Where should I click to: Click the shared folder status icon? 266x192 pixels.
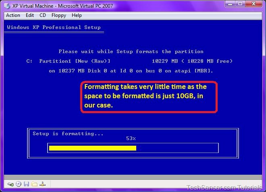click(34, 184)
